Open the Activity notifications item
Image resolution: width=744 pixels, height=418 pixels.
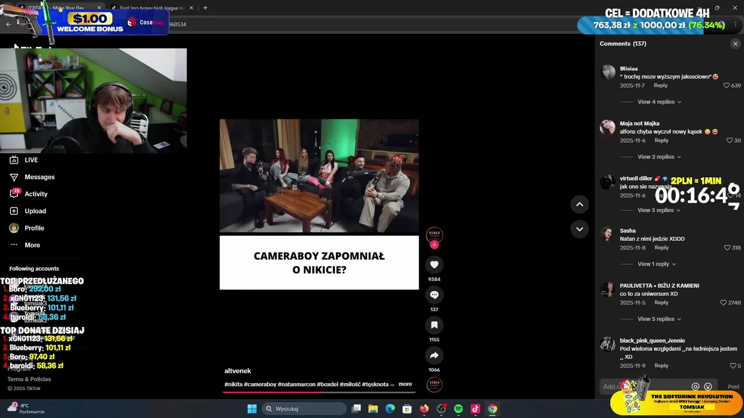(x=28, y=194)
